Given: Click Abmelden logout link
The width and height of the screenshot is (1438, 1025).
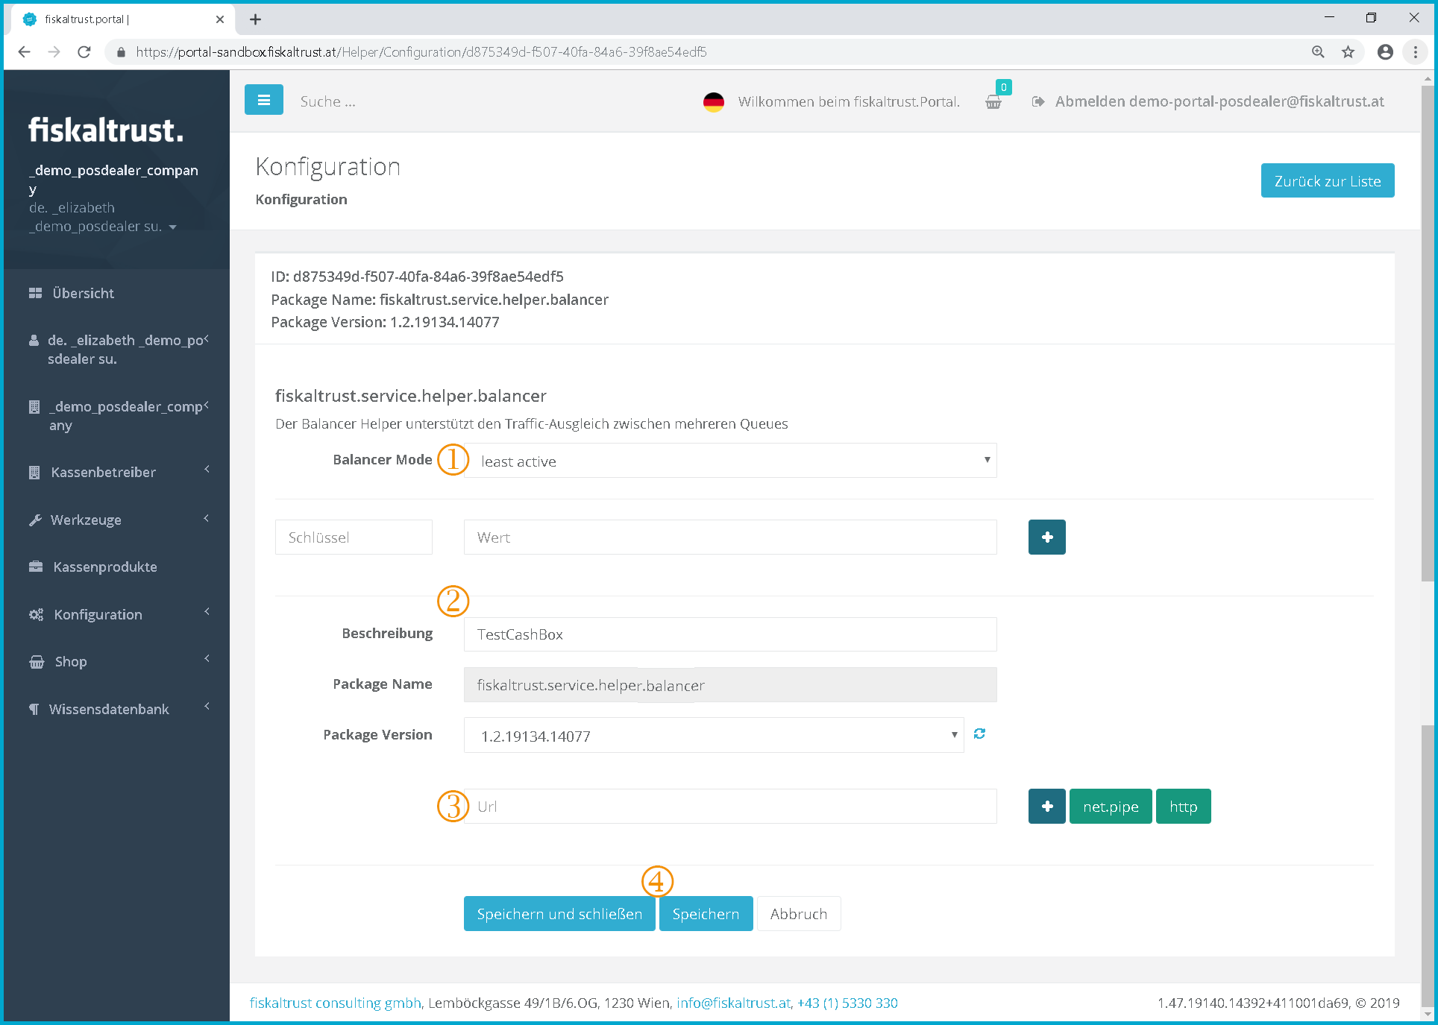Looking at the screenshot, I should pos(1219,101).
